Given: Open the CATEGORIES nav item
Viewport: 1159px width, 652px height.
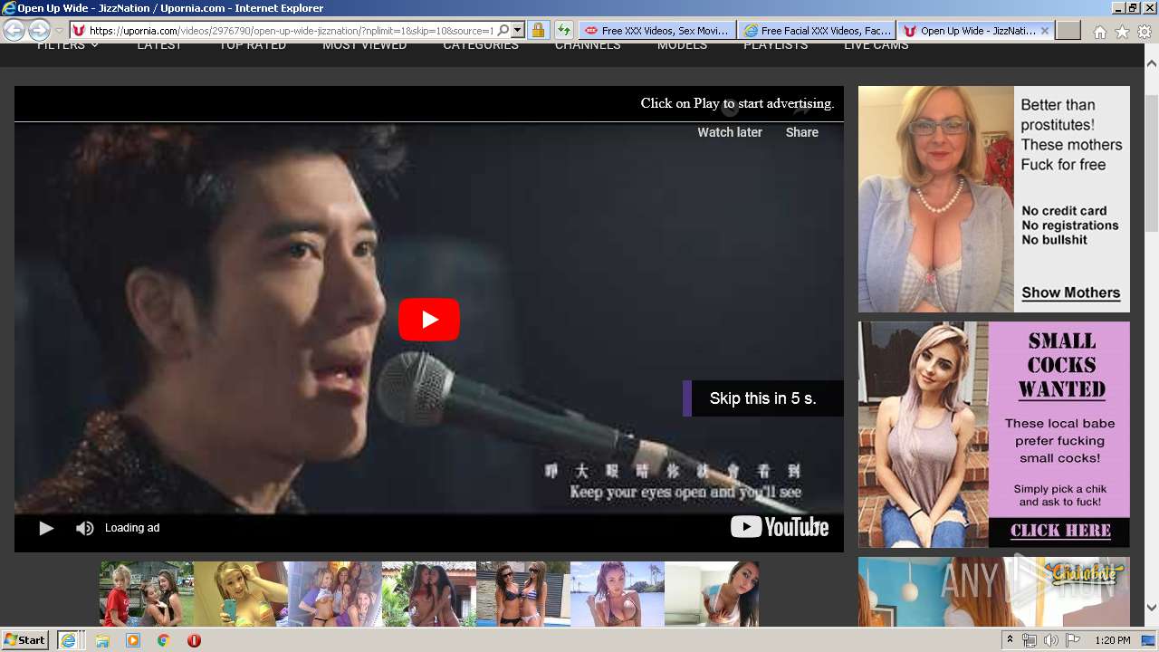Looking at the screenshot, I should [481, 45].
